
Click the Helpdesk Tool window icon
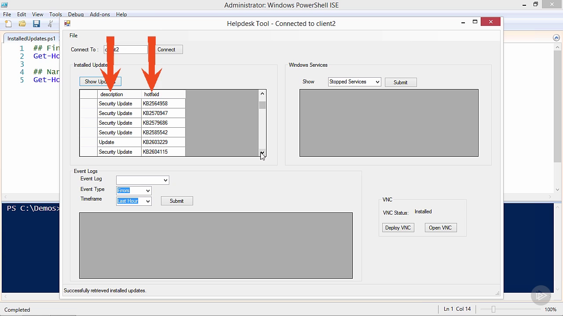click(x=67, y=23)
